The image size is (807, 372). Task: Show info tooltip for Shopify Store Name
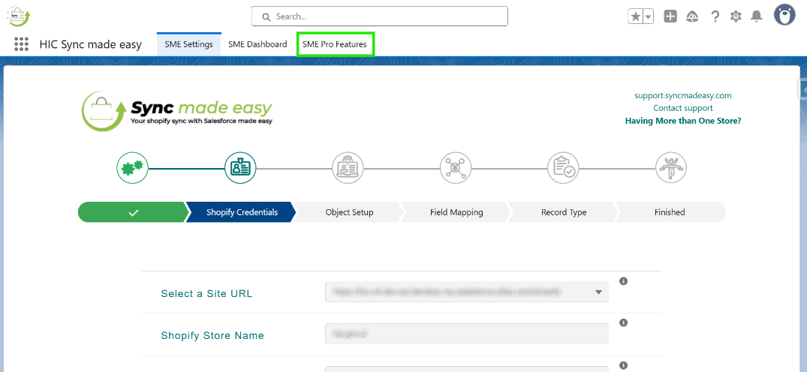(x=623, y=323)
